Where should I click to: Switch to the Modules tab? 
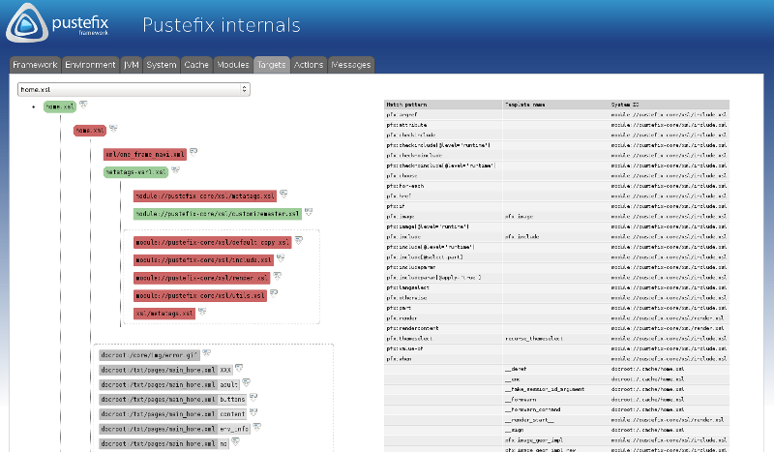pos(233,65)
